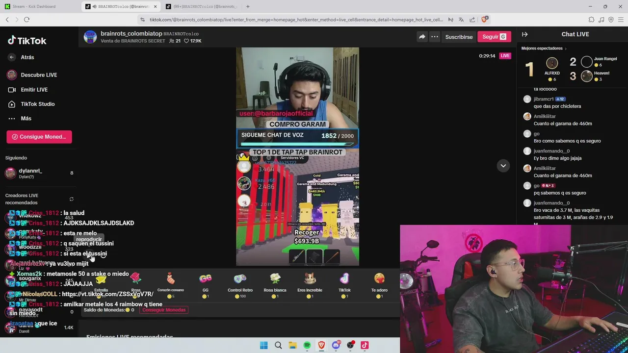Open top viewer ALFRXD's avatar
628x353 pixels.
click(x=552, y=63)
